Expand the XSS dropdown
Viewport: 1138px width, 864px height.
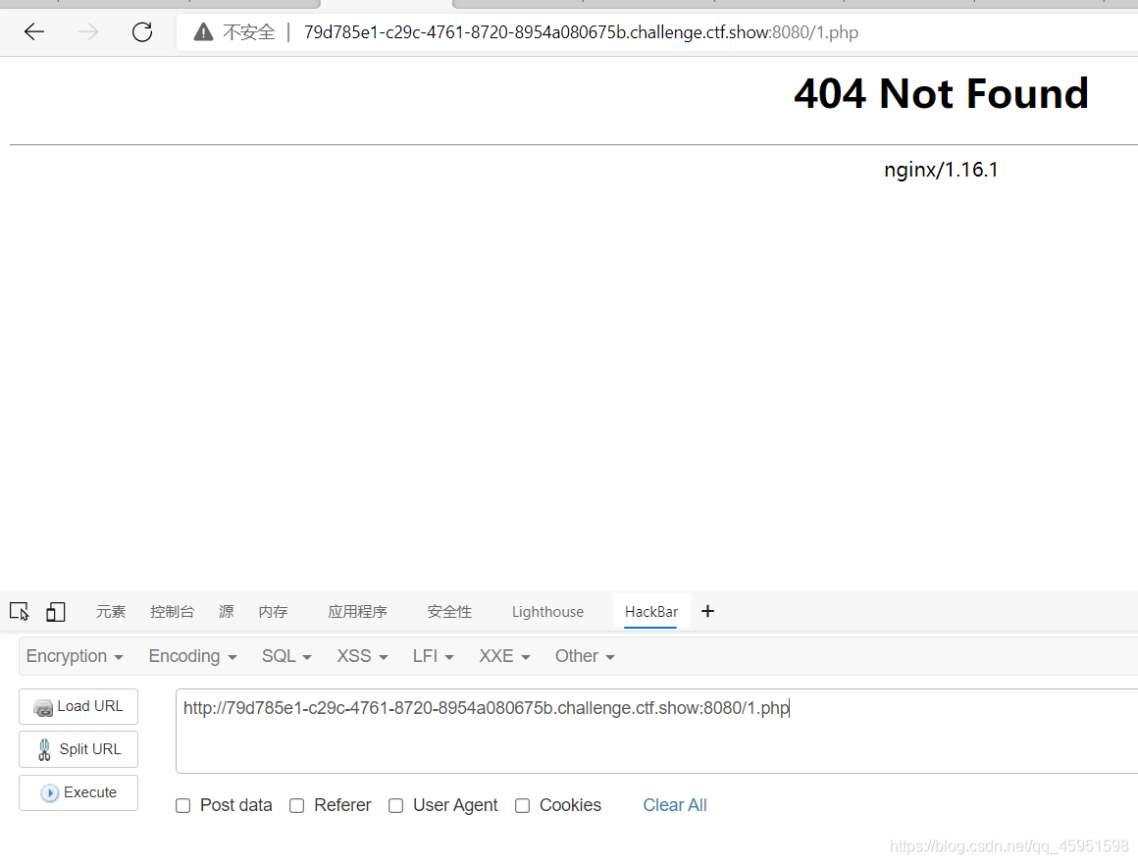pos(362,656)
